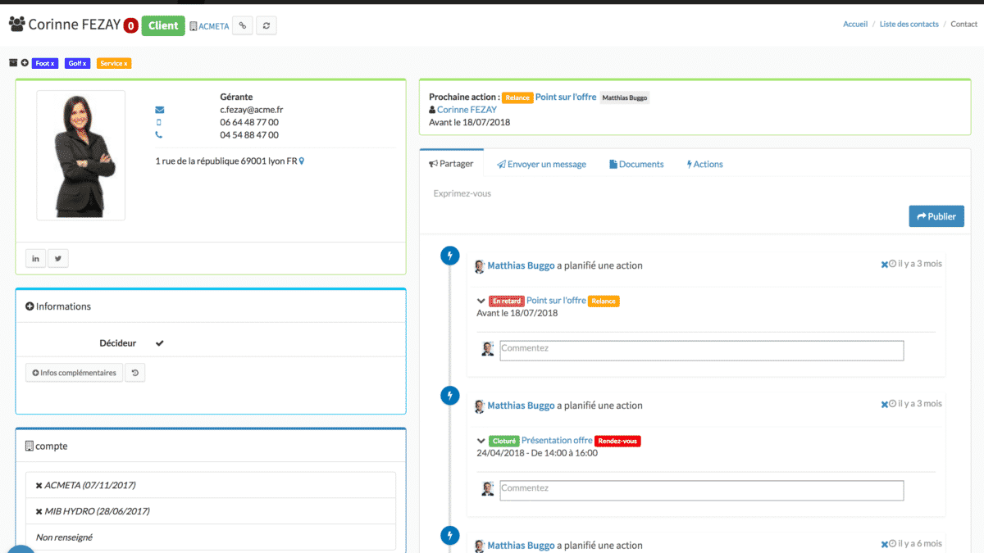Viewport: 984px width, 553px height.
Task: Click the LinkedIn icon button
Action: [35, 259]
